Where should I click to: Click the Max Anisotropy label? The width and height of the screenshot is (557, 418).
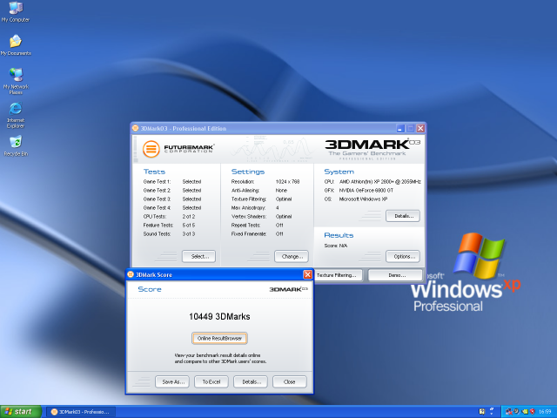(x=248, y=207)
